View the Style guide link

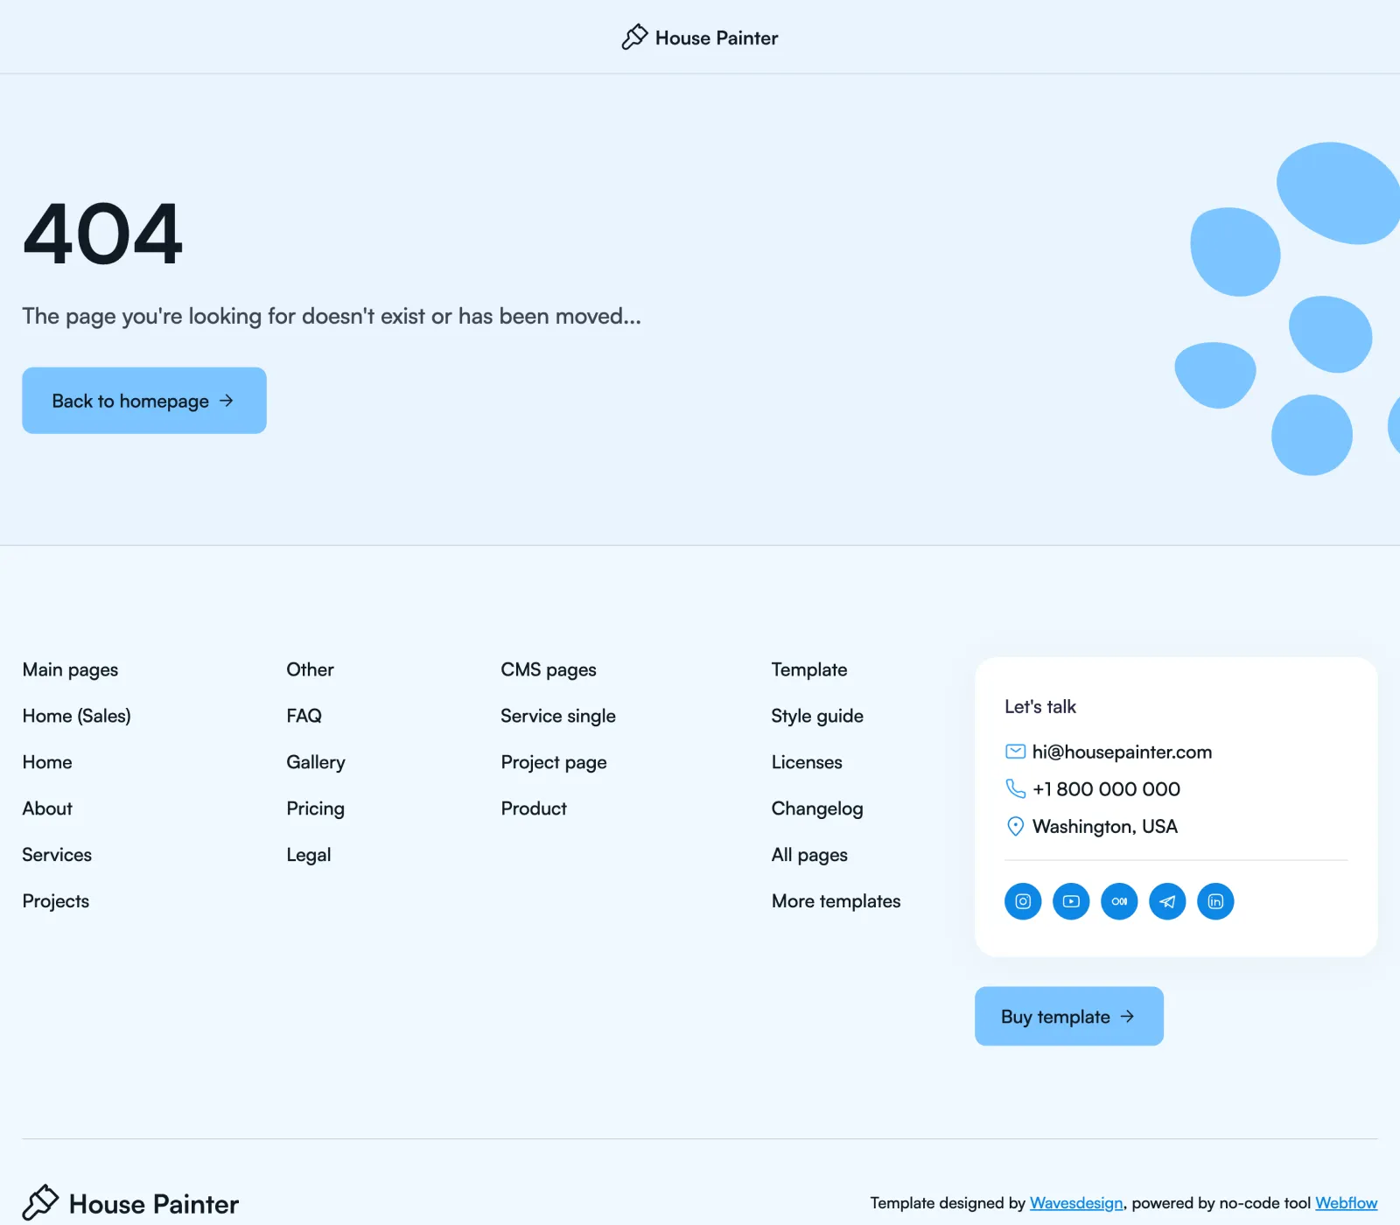817,716
